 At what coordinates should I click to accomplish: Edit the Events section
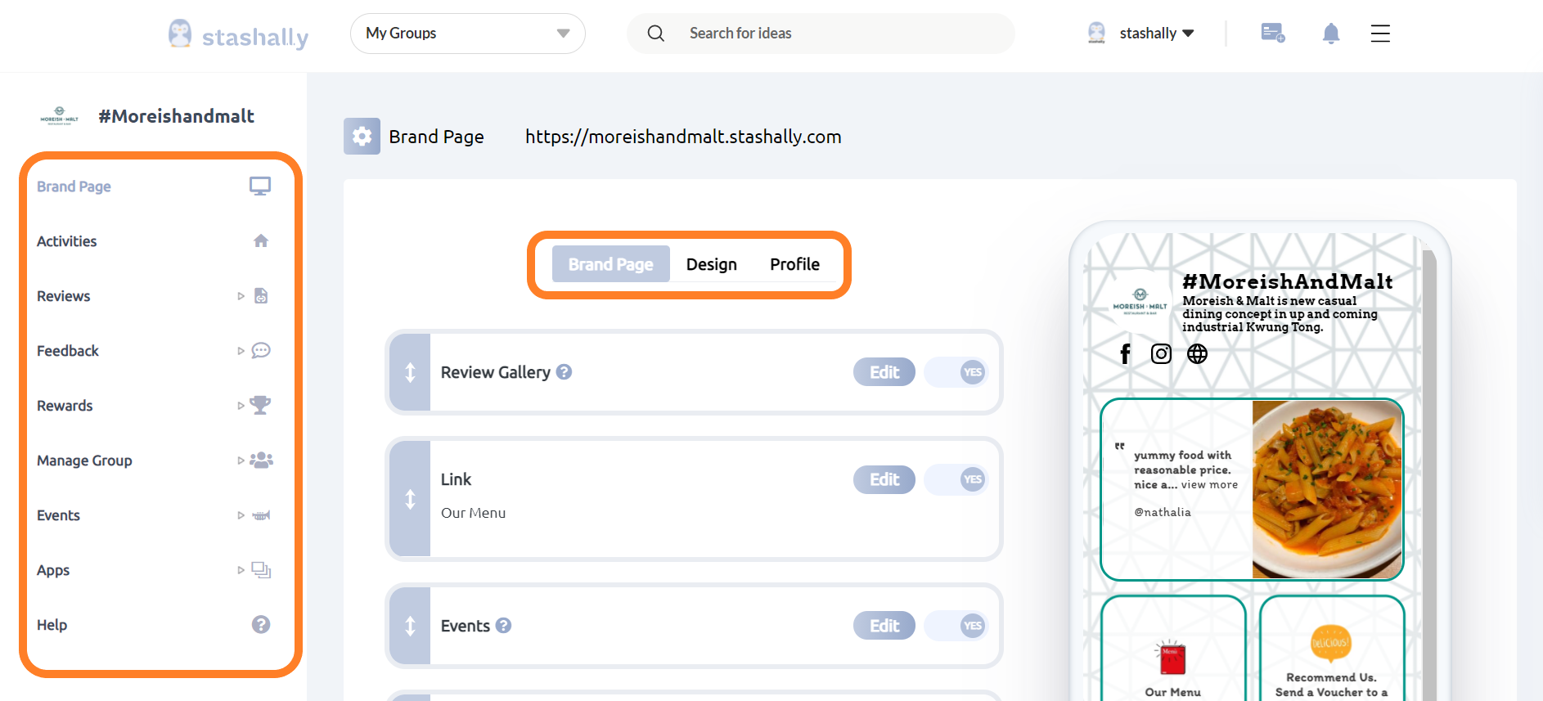pyautogui.click(x=884, y=626)
